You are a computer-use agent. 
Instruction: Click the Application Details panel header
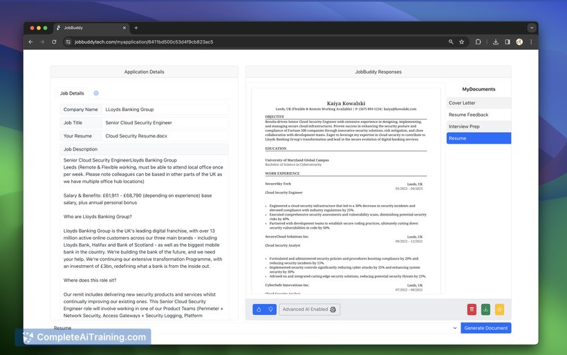145,72
